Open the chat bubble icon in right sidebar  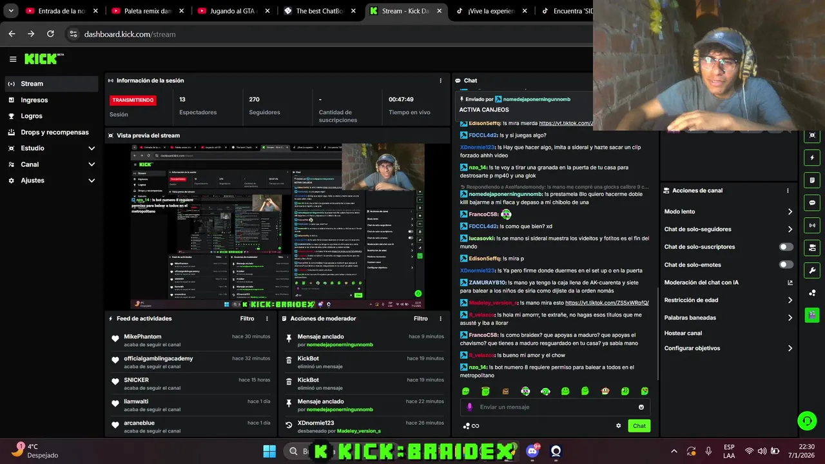point(812,203)
